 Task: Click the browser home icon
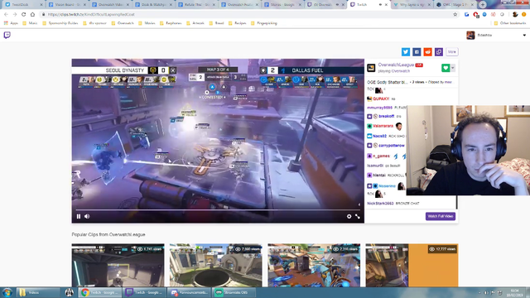pos(32,15)
